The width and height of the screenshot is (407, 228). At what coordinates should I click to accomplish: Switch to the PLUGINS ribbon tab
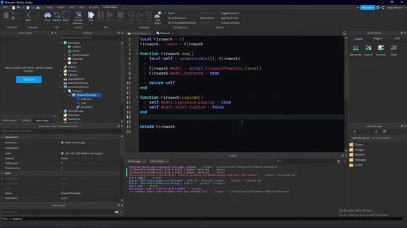click(93, 8)
